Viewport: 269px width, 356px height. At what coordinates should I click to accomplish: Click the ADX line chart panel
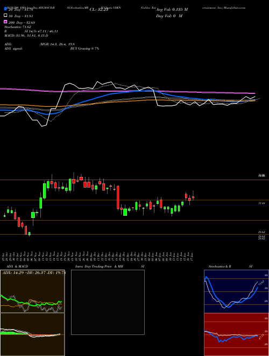tap(32, 291)
